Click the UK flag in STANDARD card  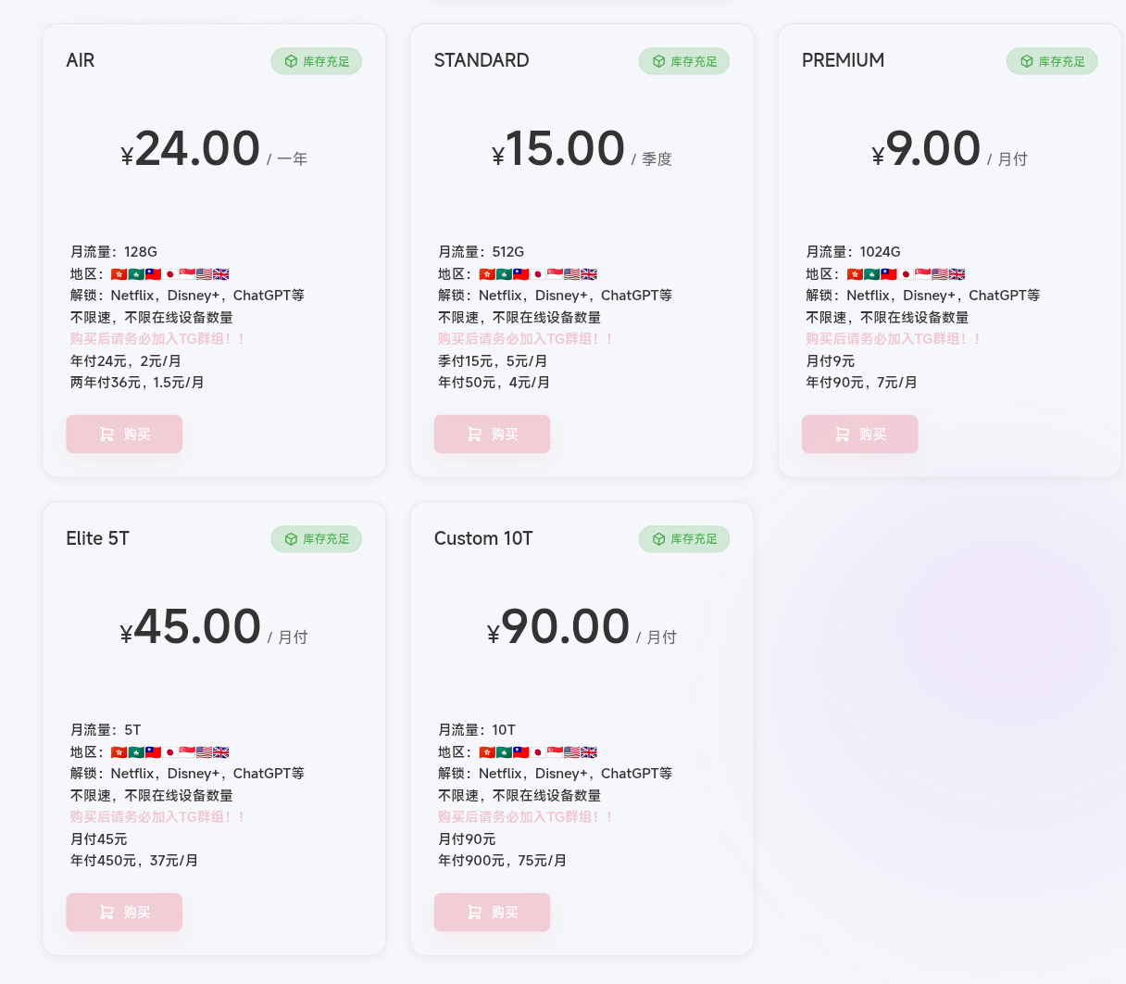click(x=589, y=274)
